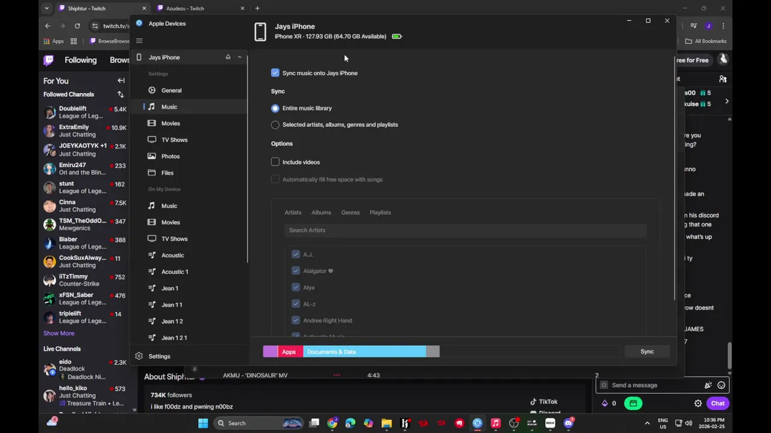This screenshot has height=433, width=771.
Task: Collapse the Jays iPhone device section
Action: 239,57
